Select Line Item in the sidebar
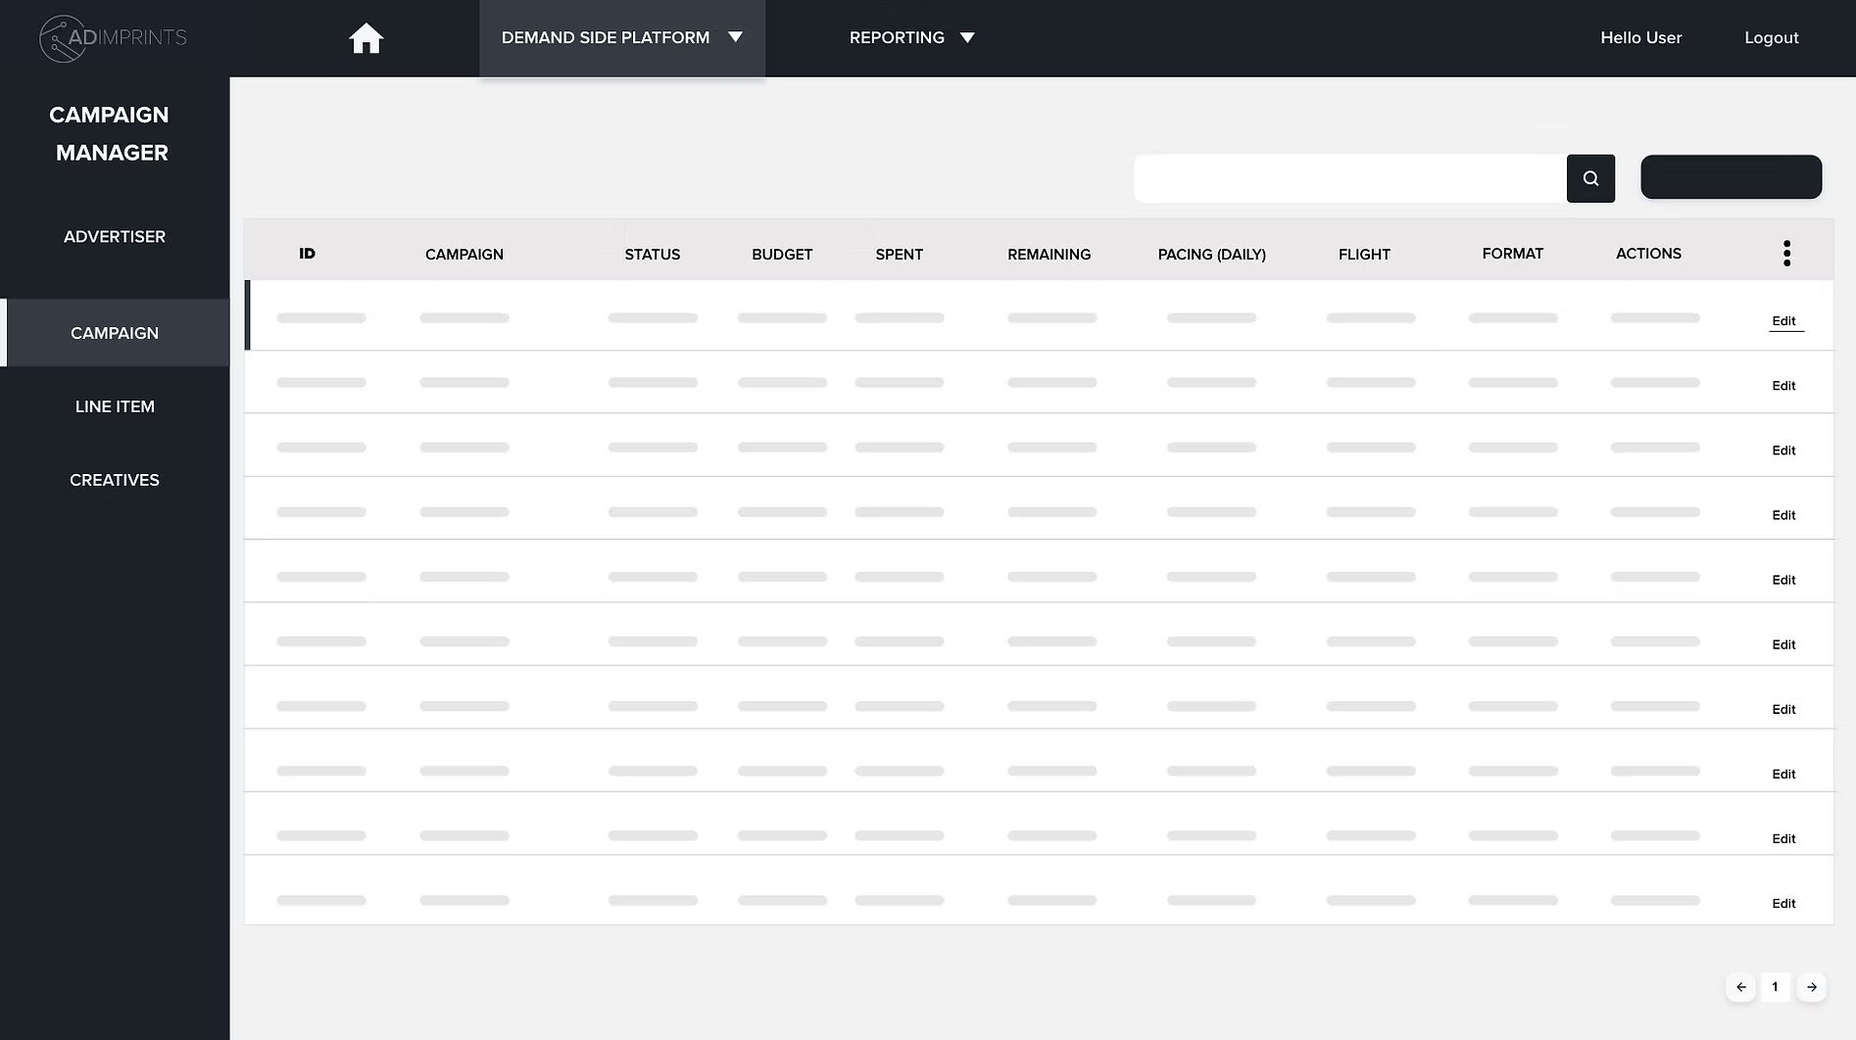1856x1040 pixels. 115,406
